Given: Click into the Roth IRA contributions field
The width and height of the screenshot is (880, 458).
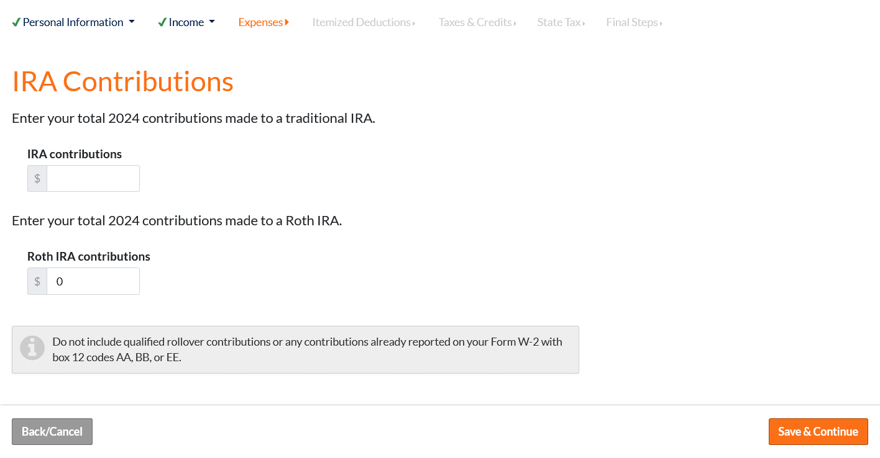Looking at the screenshot, I should pyautogui.click(x=93, y=281).
